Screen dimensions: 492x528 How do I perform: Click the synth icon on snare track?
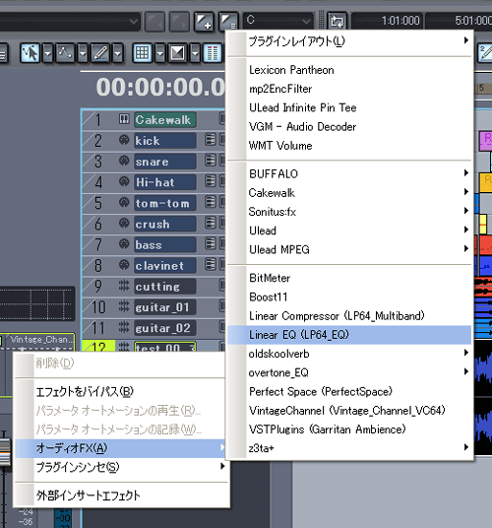[x=124, y=161]
